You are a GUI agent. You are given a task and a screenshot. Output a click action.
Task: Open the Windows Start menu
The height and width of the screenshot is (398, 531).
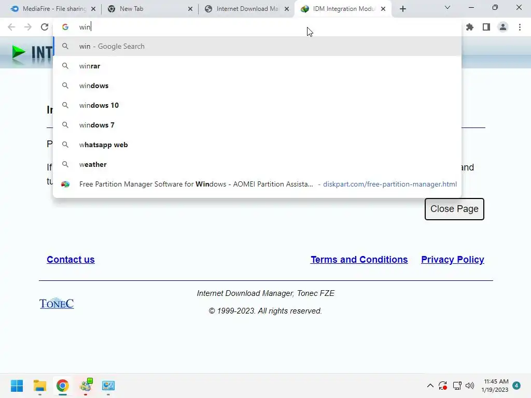pos(17,386)
